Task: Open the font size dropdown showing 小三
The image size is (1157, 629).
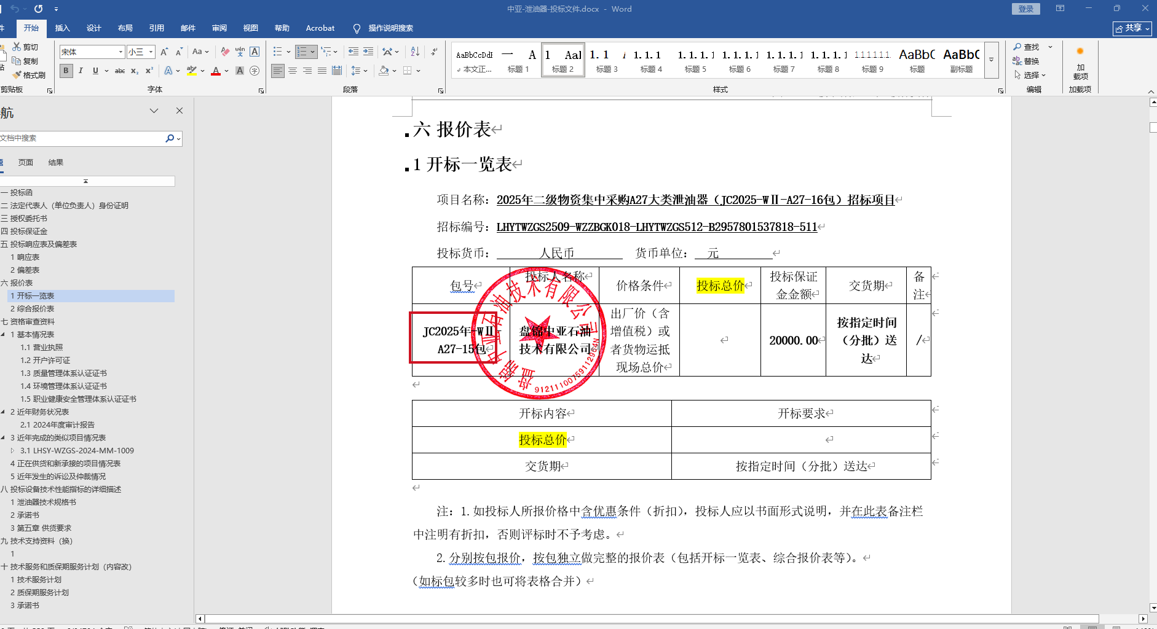Action: click(151, 52)
